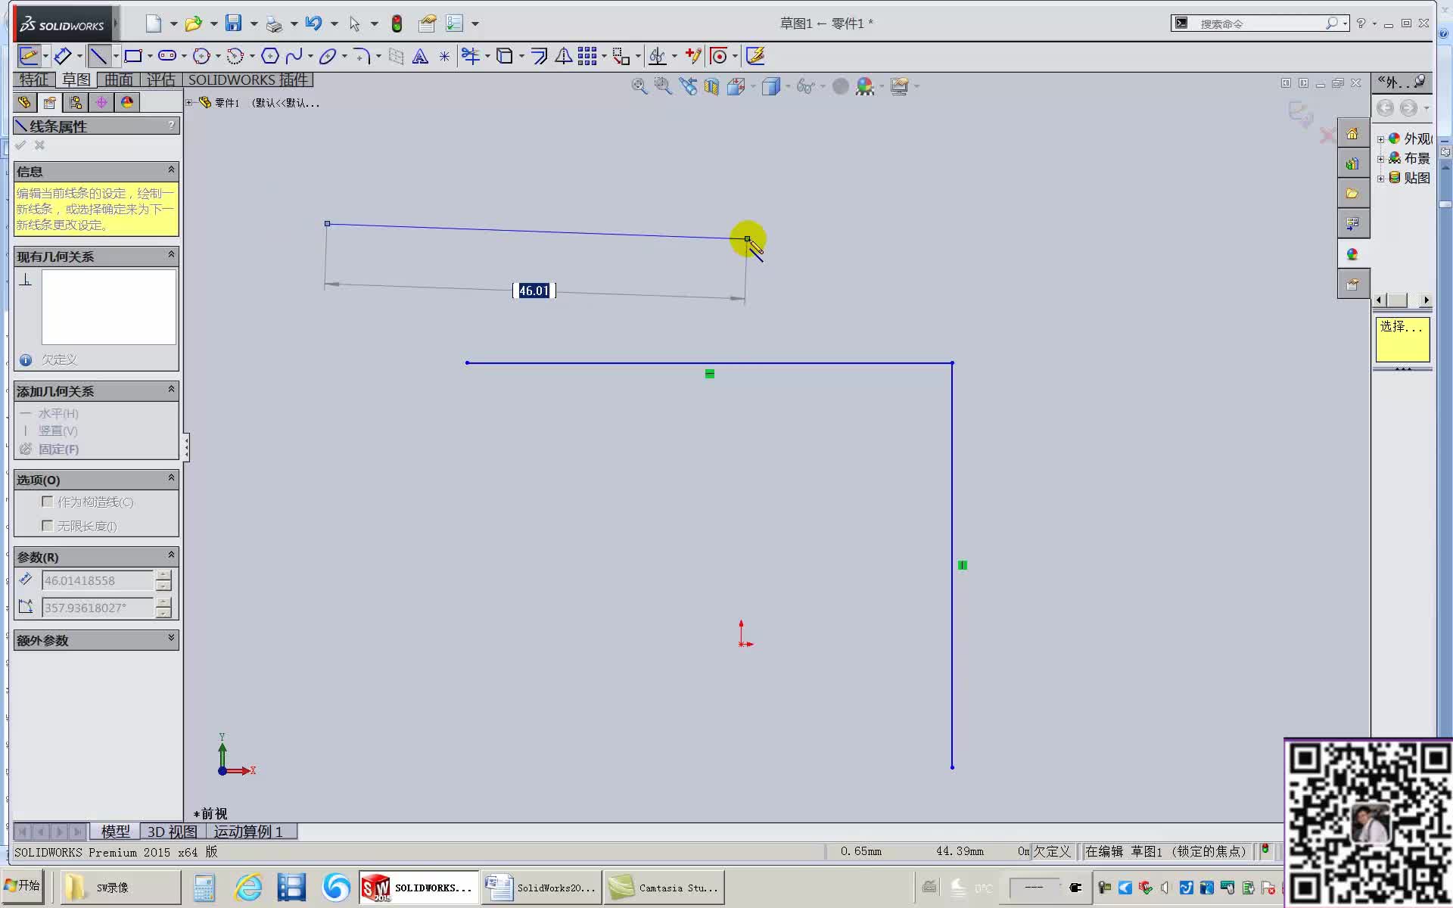Expand the 外观 tree node
This screenshot has width=1453, height=908.
tap(1380, 138)
